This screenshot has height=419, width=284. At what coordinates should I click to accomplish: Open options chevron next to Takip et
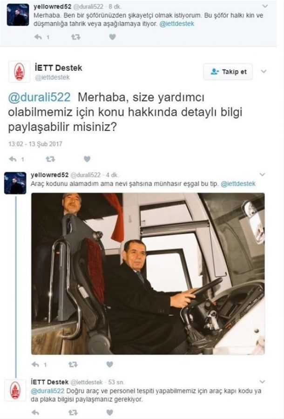pos(264,71)
